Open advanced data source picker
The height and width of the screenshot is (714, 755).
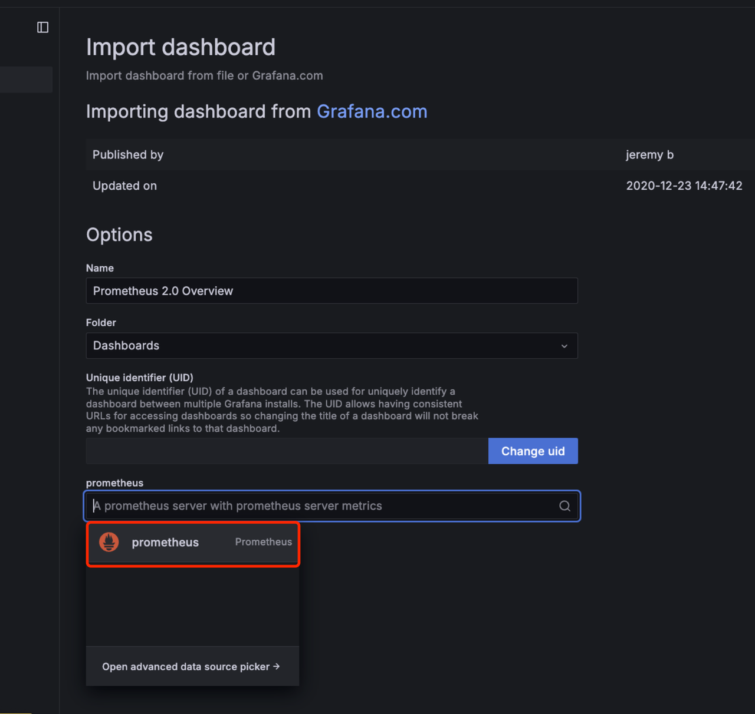(186, 667)
